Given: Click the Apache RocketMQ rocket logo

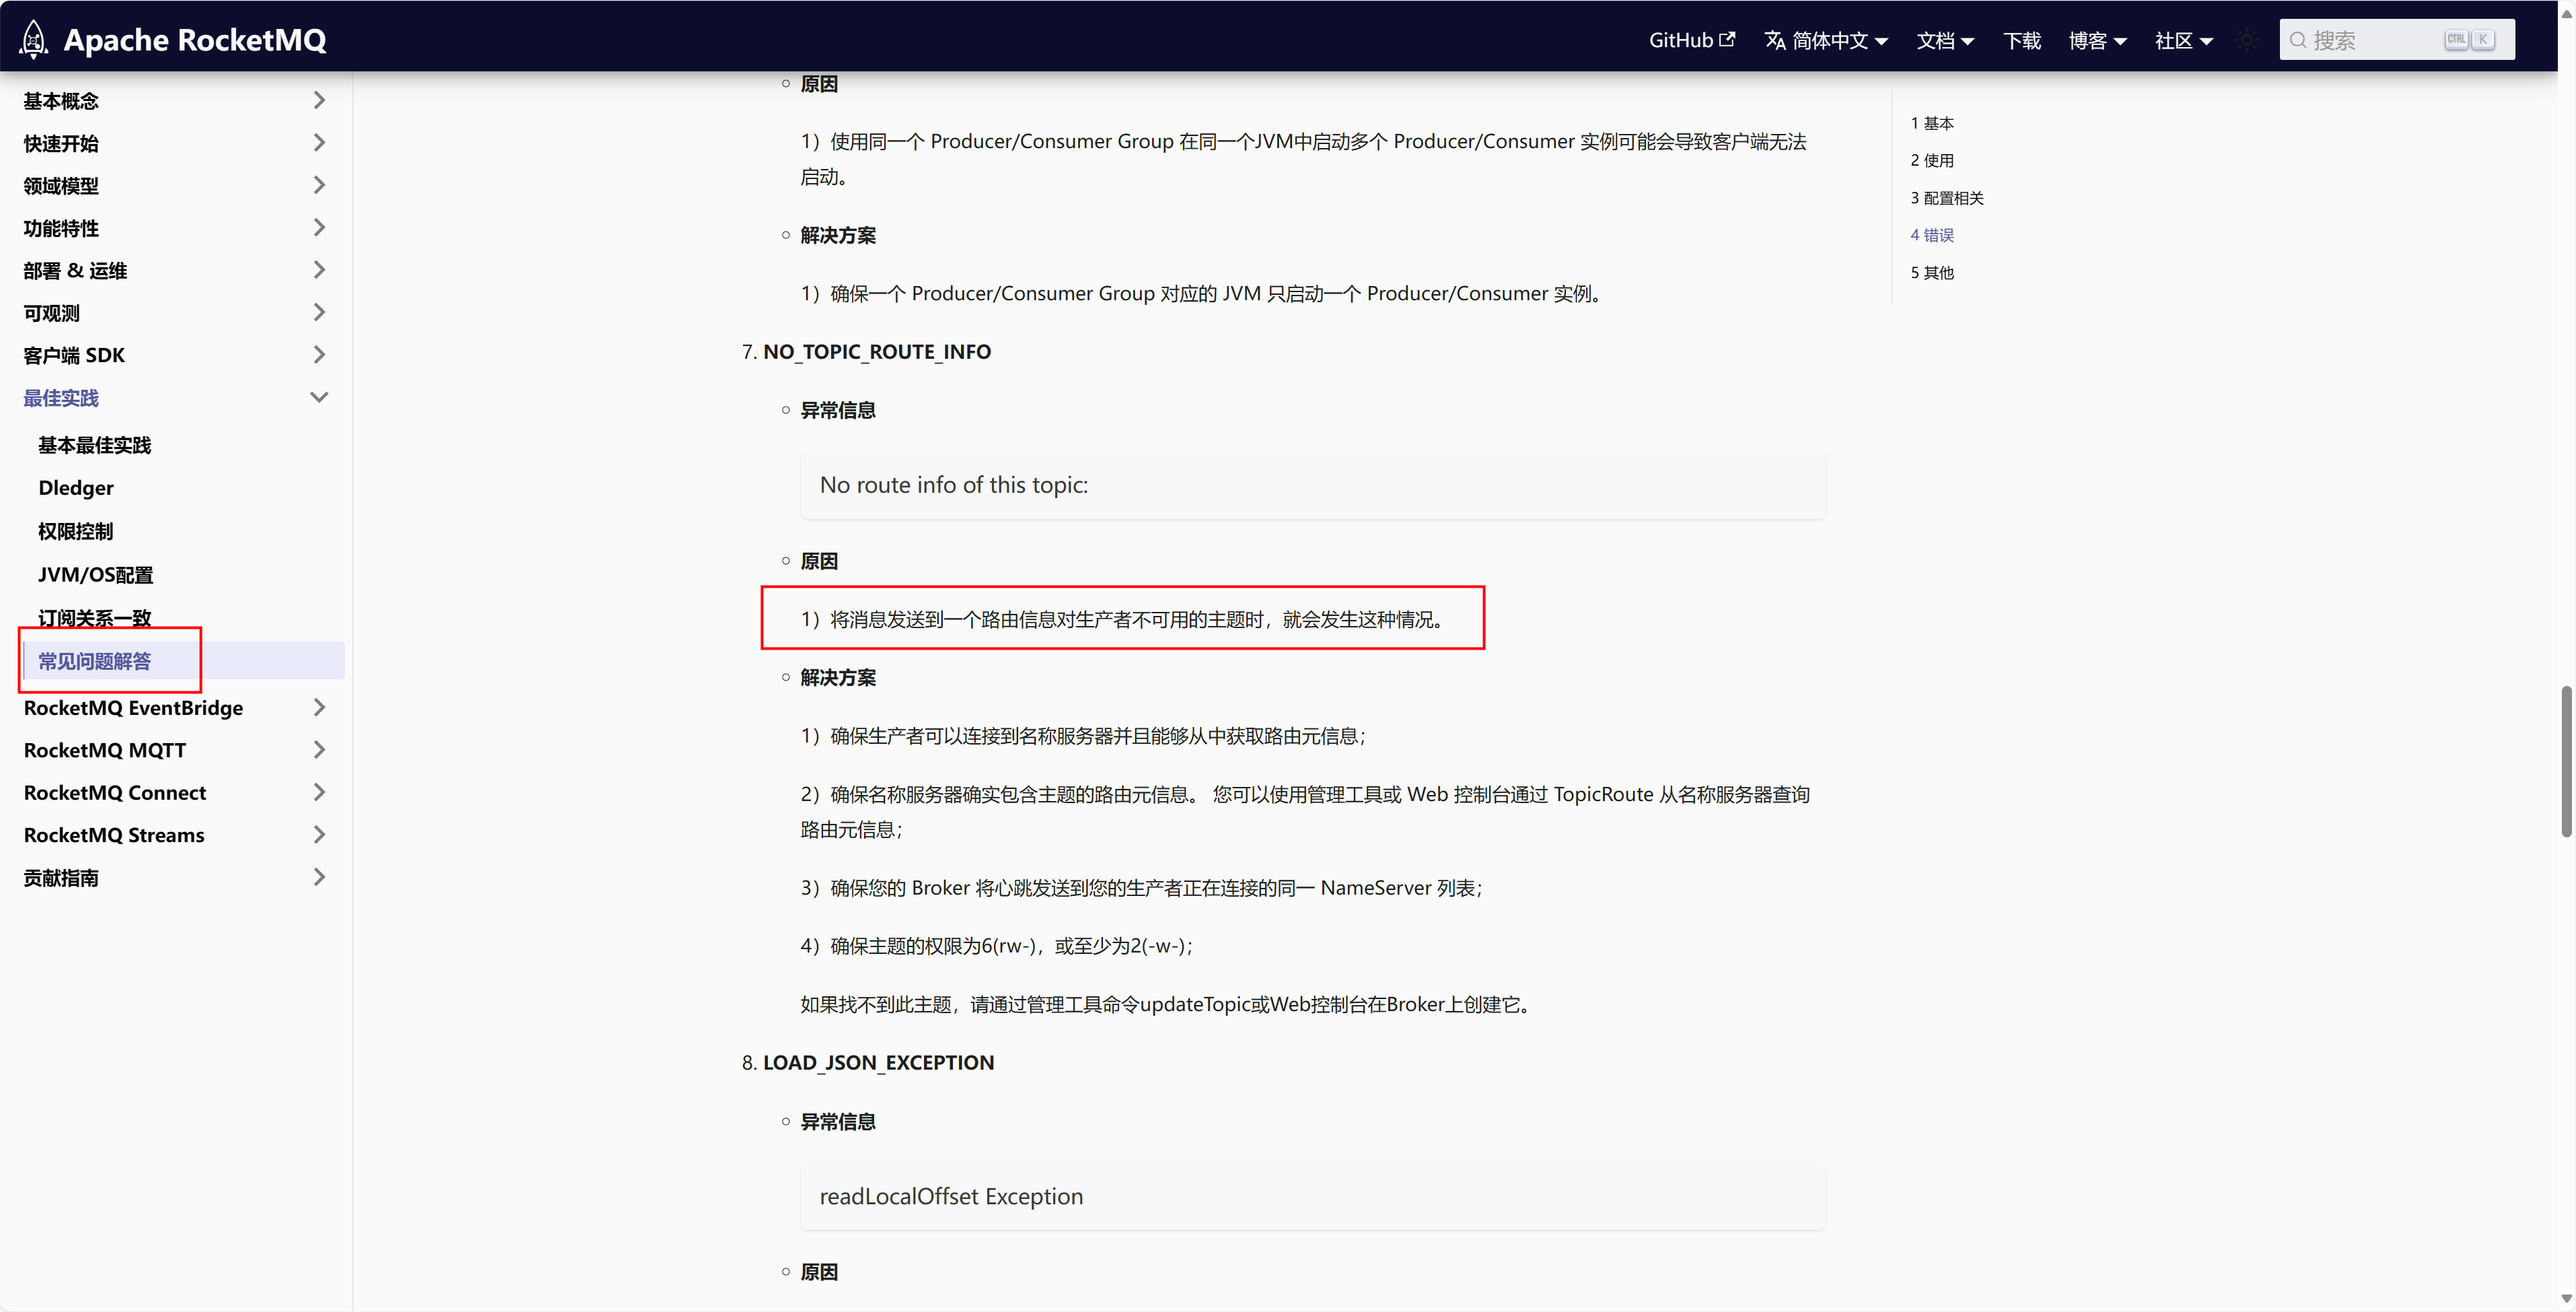Looking at the screenshot, I should pyautogui.click(x=33, y=39).
